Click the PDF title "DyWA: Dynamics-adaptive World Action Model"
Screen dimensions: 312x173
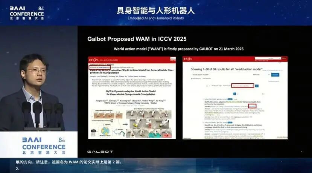tap(131, 92)
